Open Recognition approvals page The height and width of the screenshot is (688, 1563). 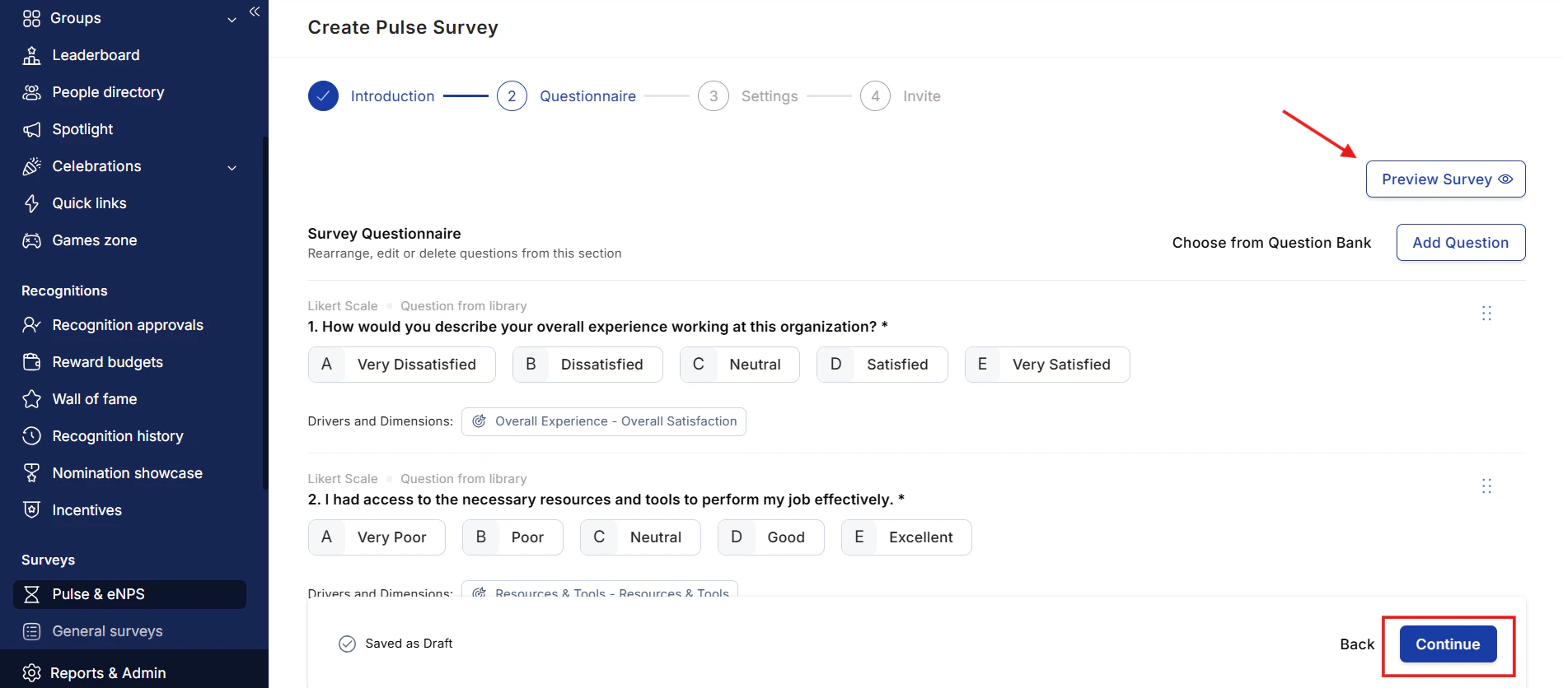coord(128,325)
